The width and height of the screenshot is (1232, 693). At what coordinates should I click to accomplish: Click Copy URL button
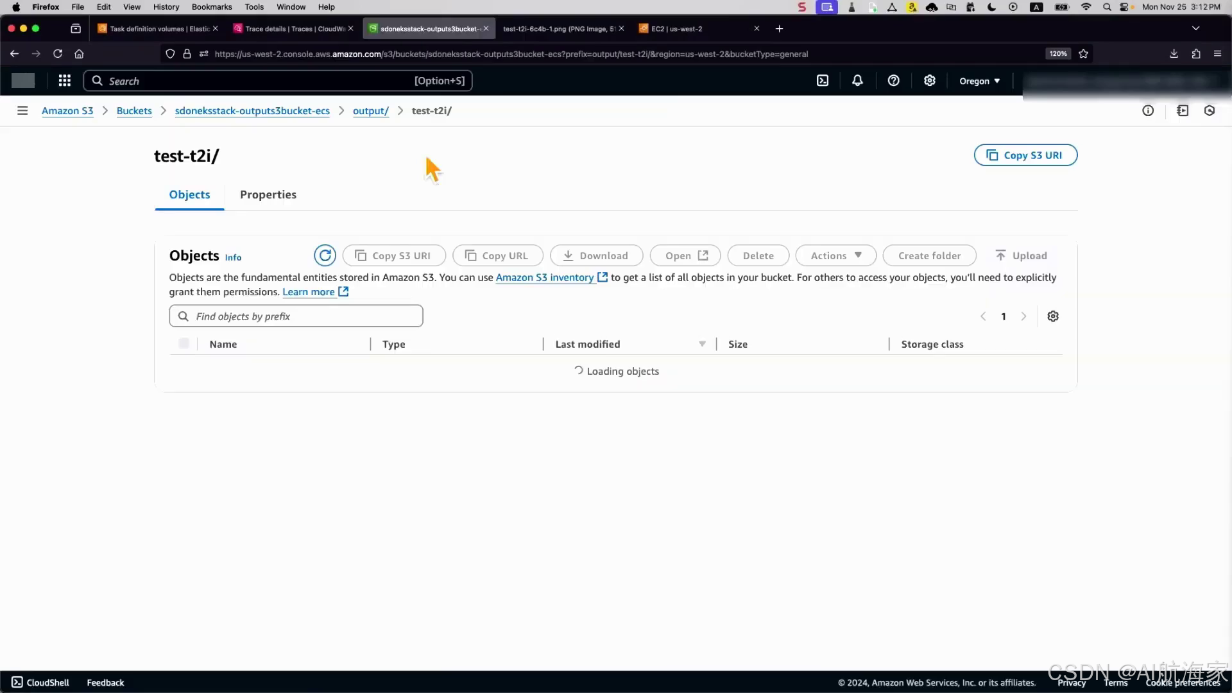[497, 255]
